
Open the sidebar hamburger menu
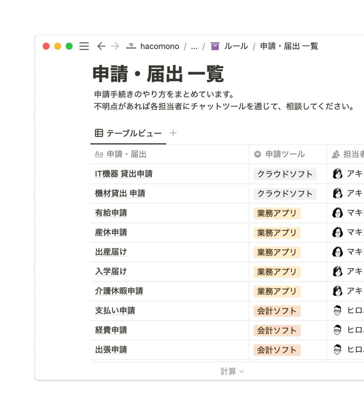tap(84, 46)
